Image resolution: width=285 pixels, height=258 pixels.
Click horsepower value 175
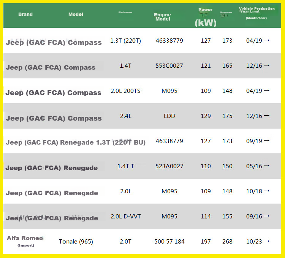(x=227, y=116)
